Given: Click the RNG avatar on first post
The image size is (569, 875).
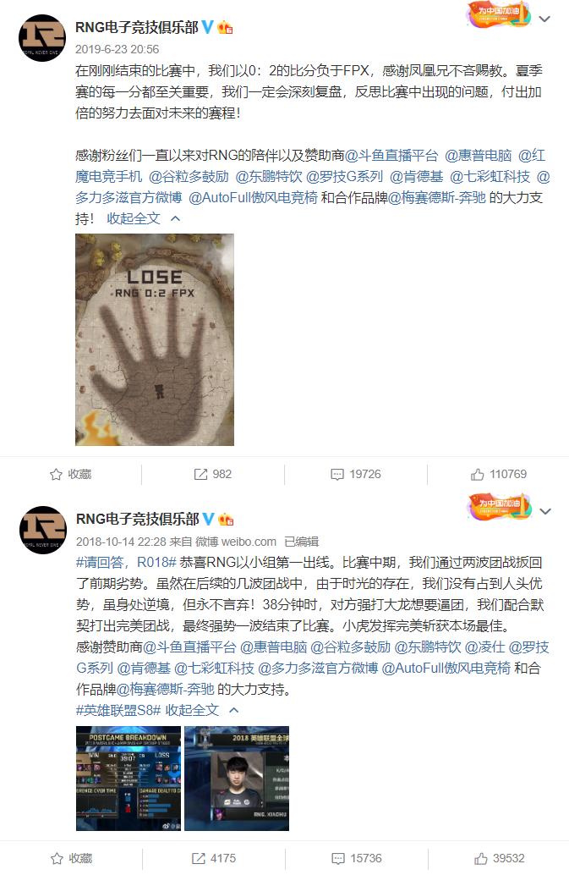Looking at the screenshot, I should click(x=42, y=38).
